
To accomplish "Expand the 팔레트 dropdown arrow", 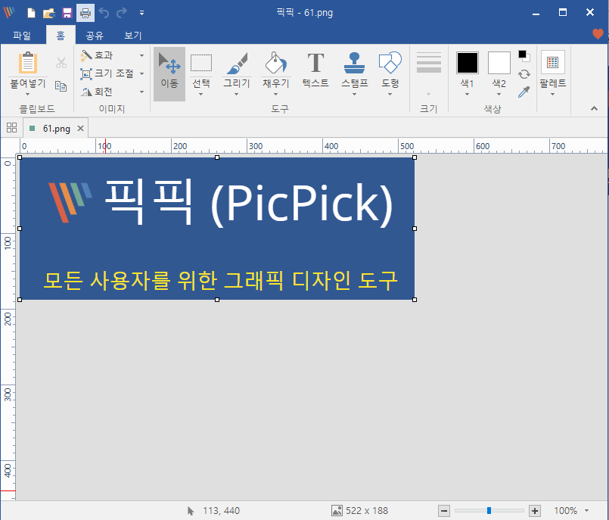I will [553, 94].
